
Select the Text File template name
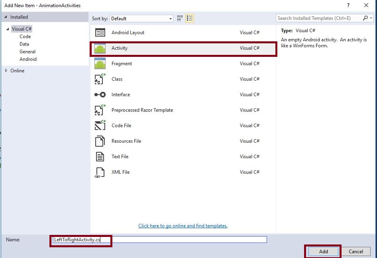point(120,157)
